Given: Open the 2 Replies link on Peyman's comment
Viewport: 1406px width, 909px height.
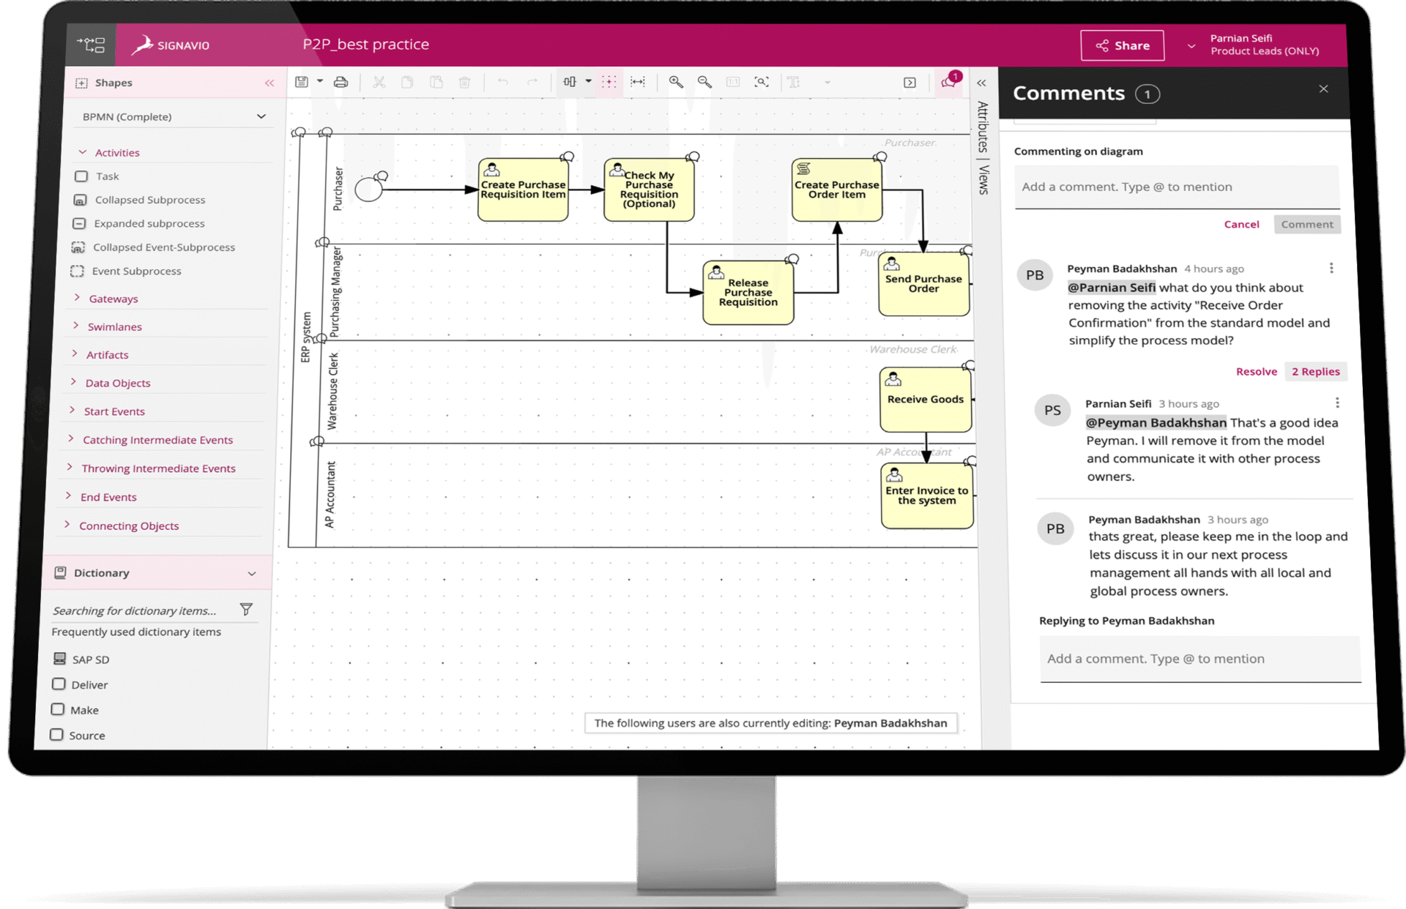Looking at the screenshot, I should 1315,371.
